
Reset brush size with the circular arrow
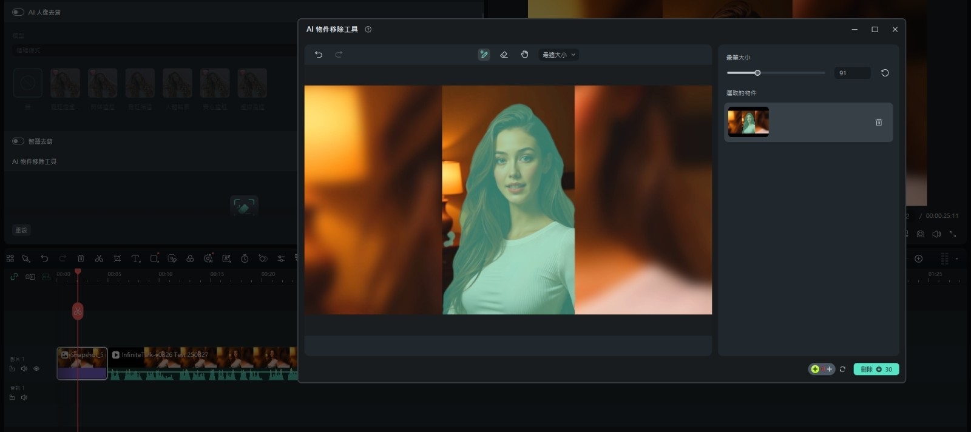(x=885, y=73)
